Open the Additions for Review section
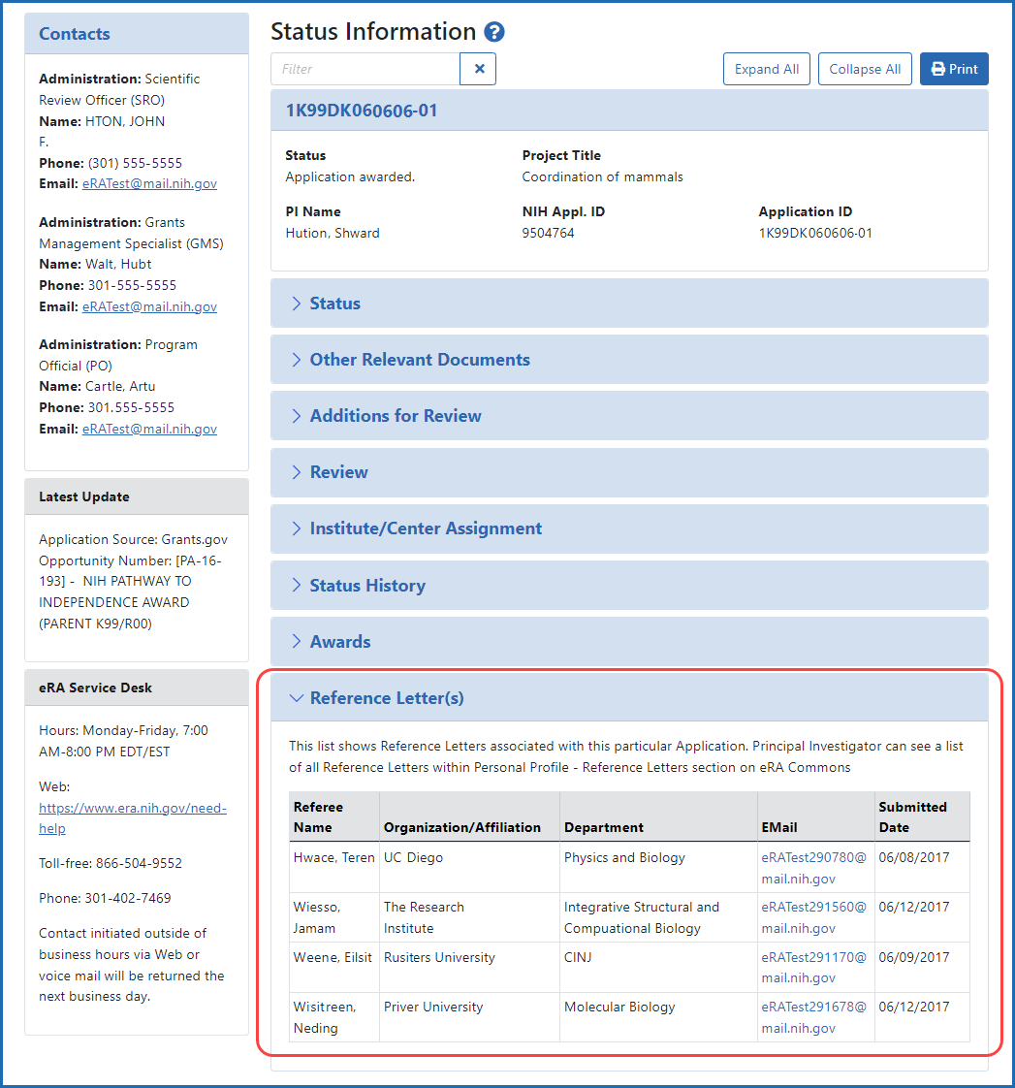The image size is (1015, 1088). [x=395, y=416]
